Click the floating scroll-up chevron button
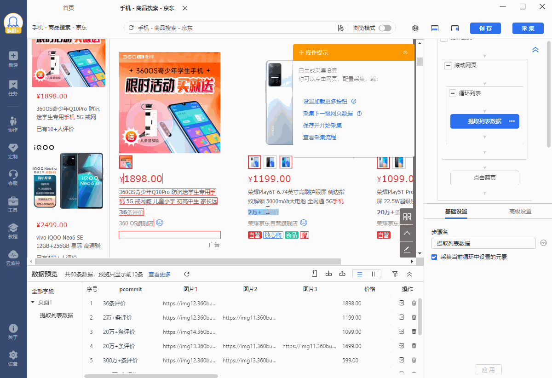Screen dimensions: 552x378 (407, 233)
